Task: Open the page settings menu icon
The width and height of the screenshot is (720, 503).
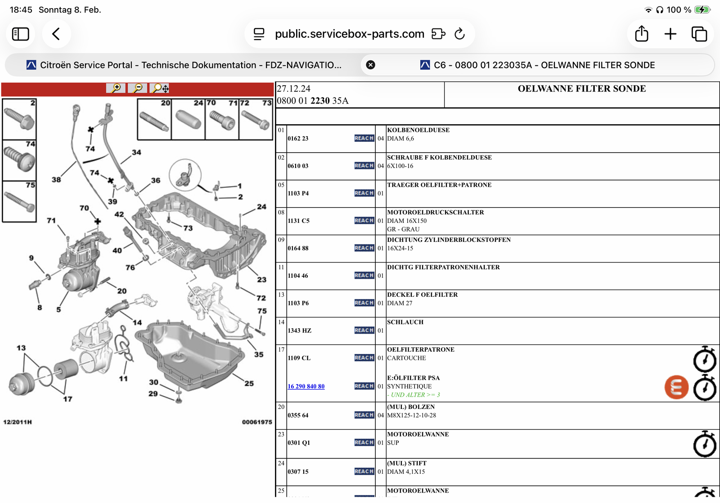Action: click(259, 34)
